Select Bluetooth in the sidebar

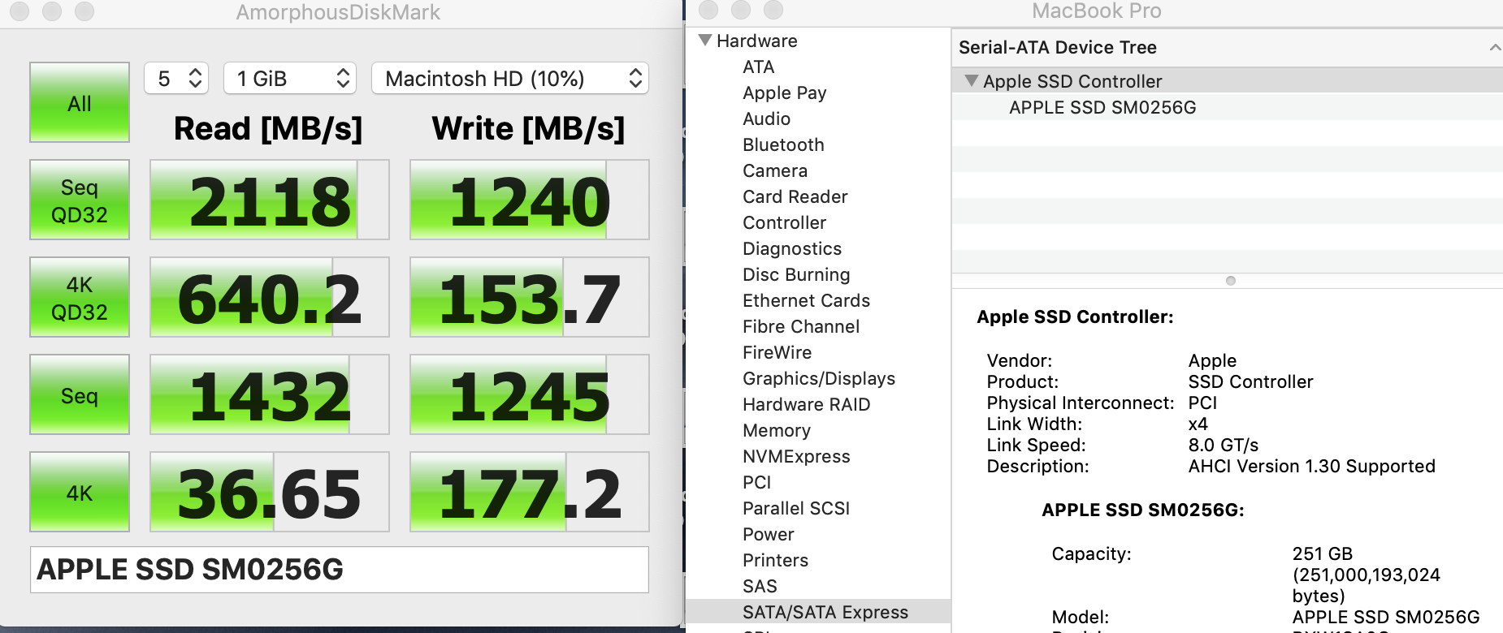[784, 144]
